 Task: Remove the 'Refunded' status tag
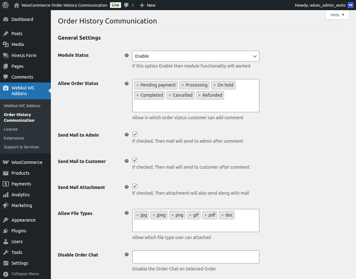(x=199, y=95)
